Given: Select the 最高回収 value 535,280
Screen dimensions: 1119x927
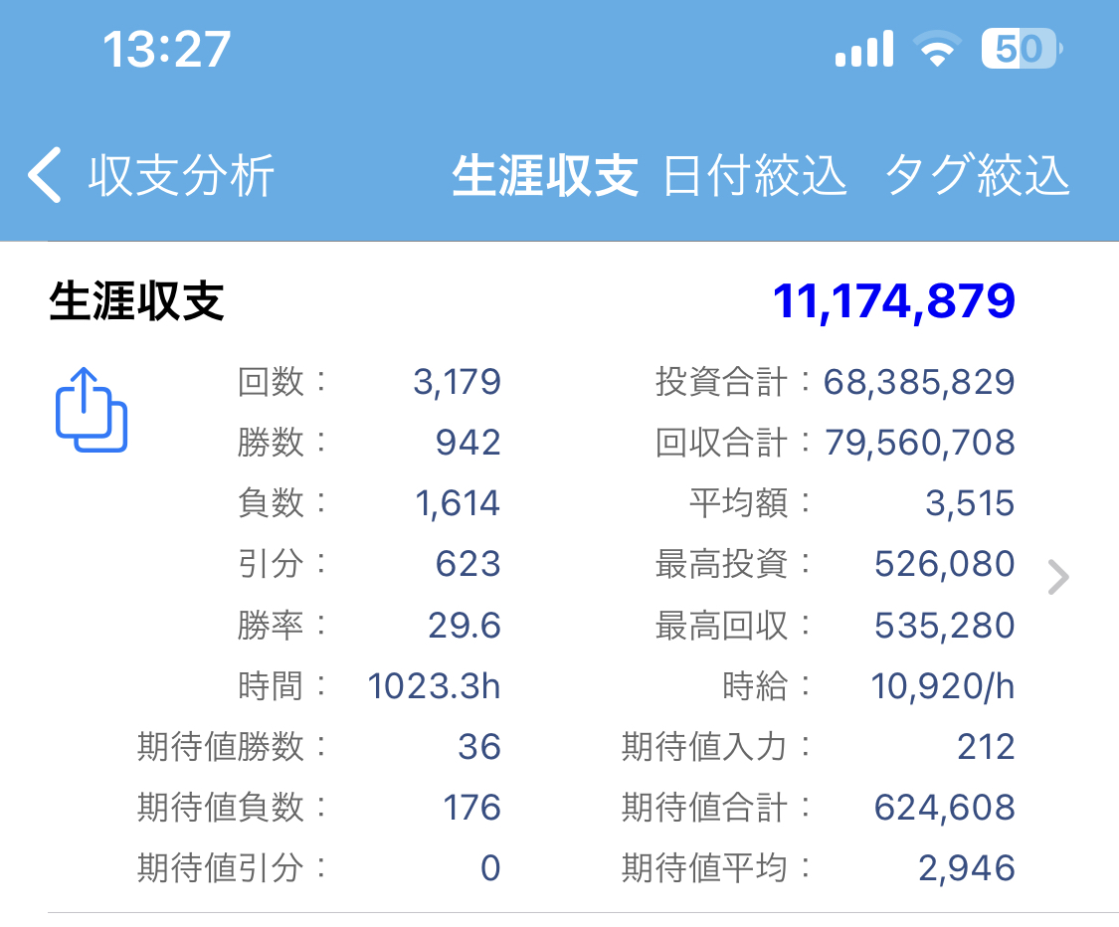Looking at the screenshot, I should point(945,626).
